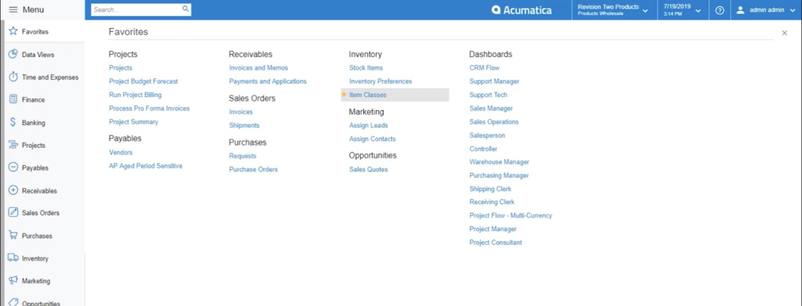Close the Favorites panel with X
802x306 pixels.
(785, 33)
